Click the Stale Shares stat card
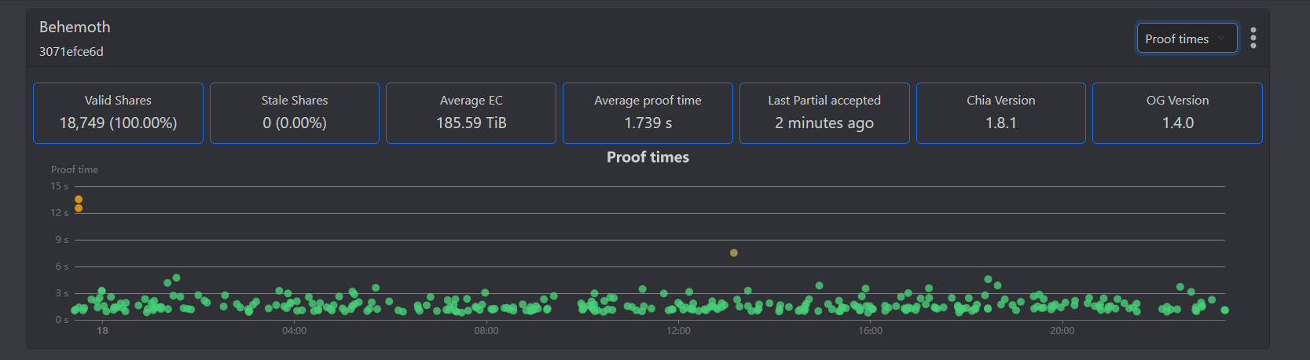 tap(295, 113)
